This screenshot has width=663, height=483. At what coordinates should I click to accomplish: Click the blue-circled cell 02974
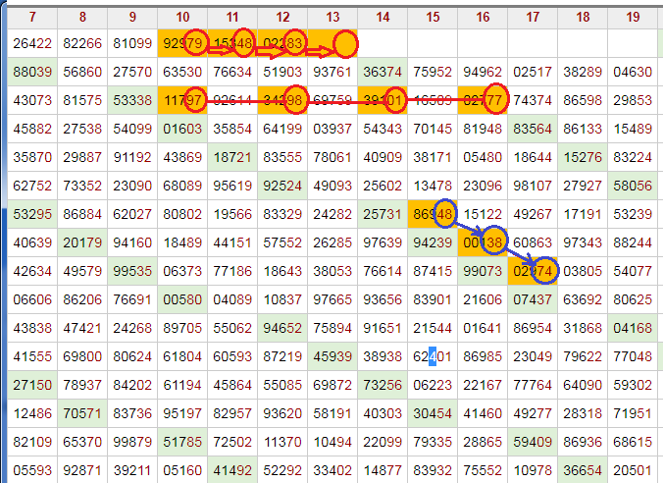(x=533, y=271)
